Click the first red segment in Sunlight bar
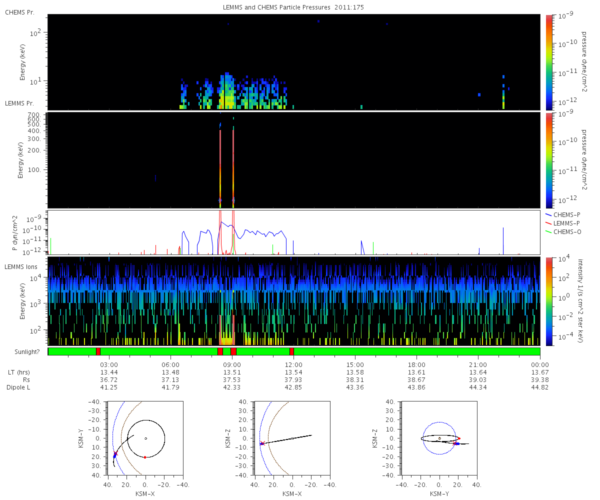Screen dimensions: 600x500 pyautogui.click(x=98, y=351)
